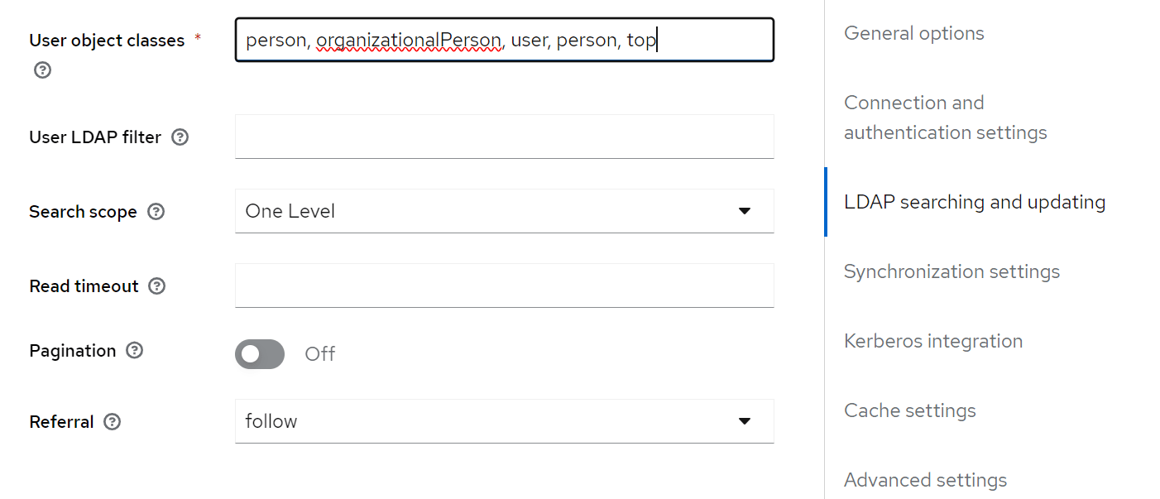Click the Search scope help icon
Screen dimensions: 1160x499
(x=156, y=212)
